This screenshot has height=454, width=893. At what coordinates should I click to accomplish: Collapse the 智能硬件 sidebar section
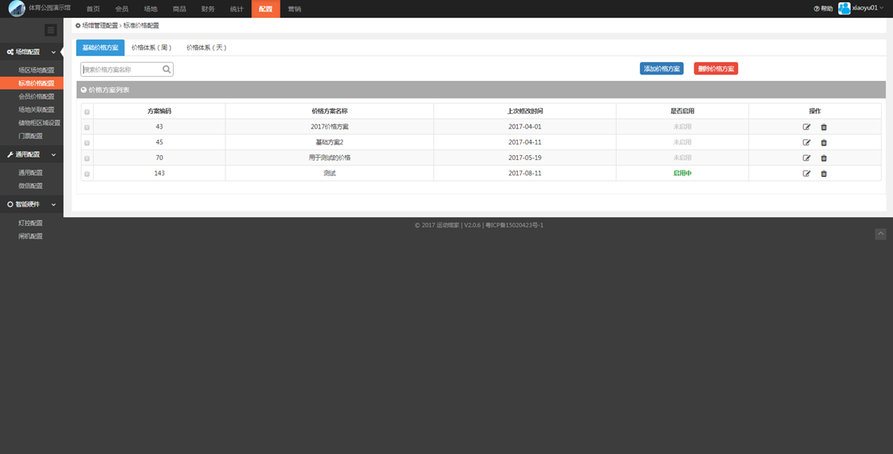[53, 204]
